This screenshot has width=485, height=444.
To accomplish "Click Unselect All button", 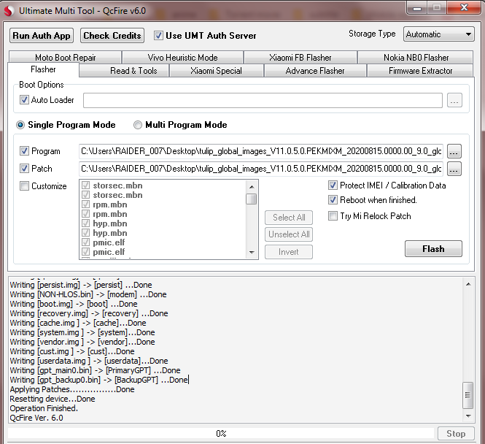I will (x=289, y=234).
